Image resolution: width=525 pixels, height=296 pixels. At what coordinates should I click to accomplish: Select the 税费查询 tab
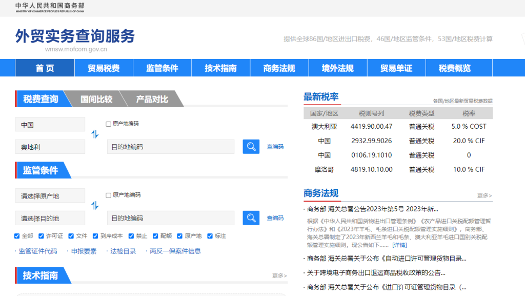41,99
